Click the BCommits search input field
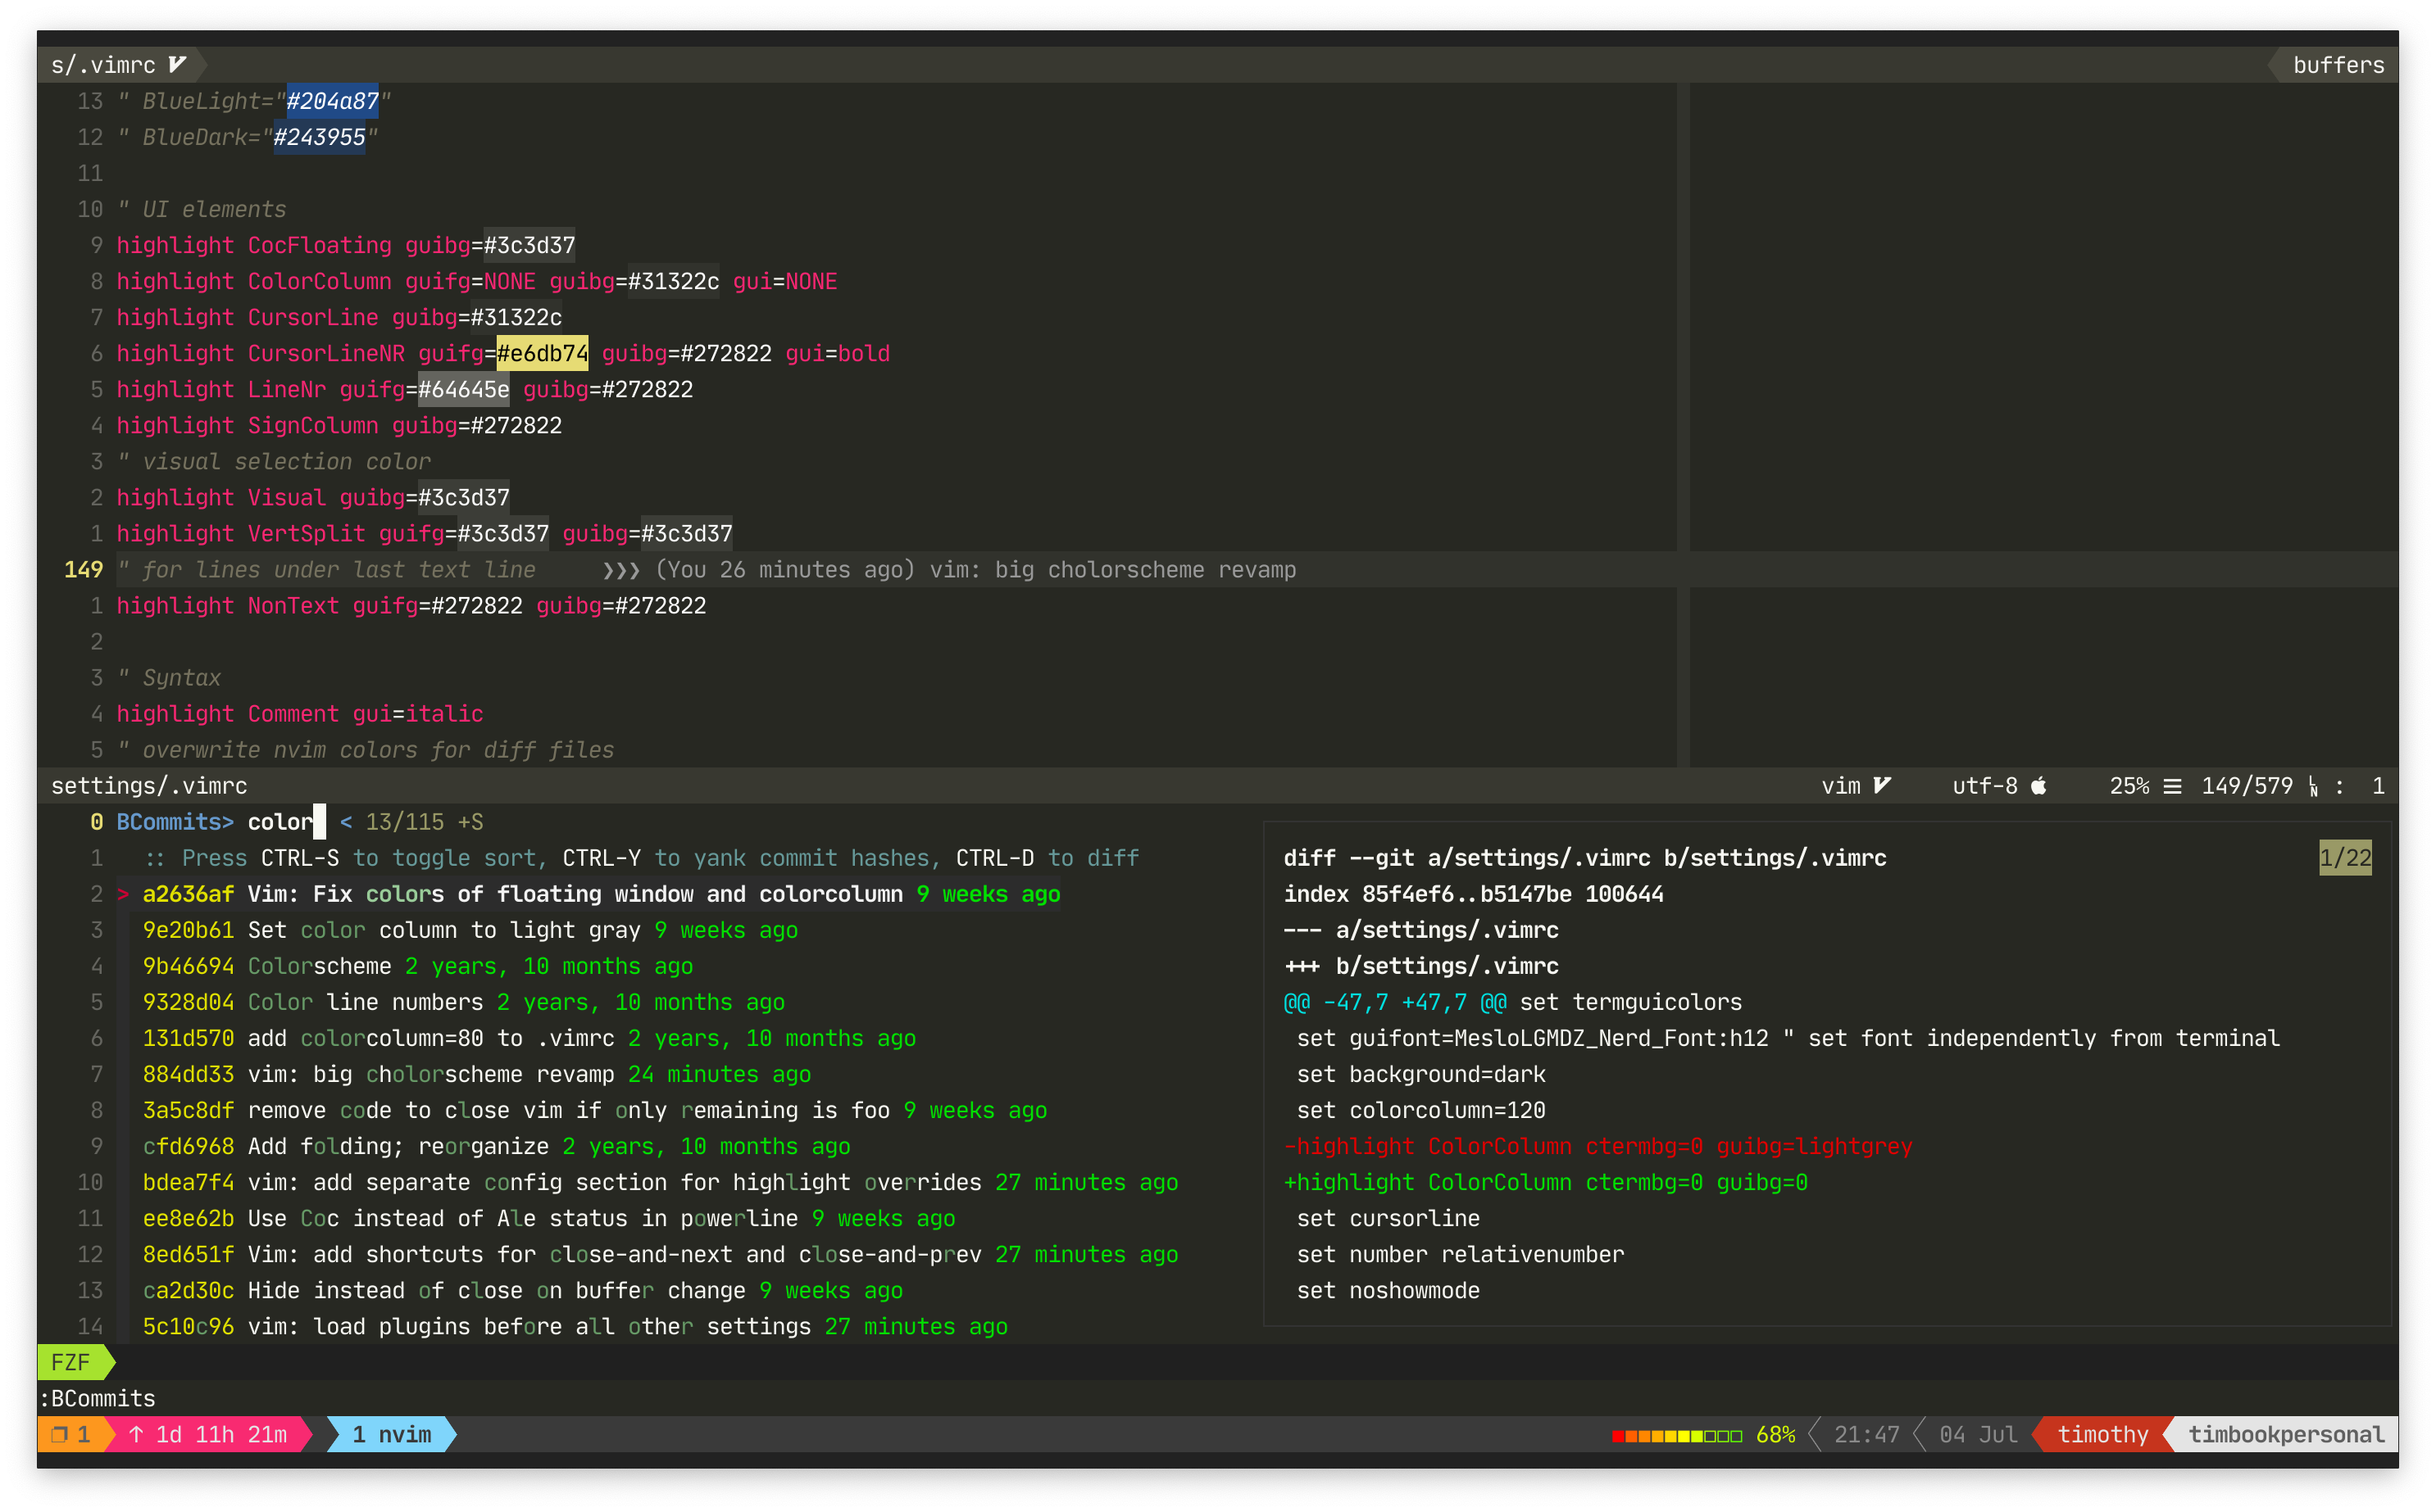2436x1512 pixels. click(280, 822)
